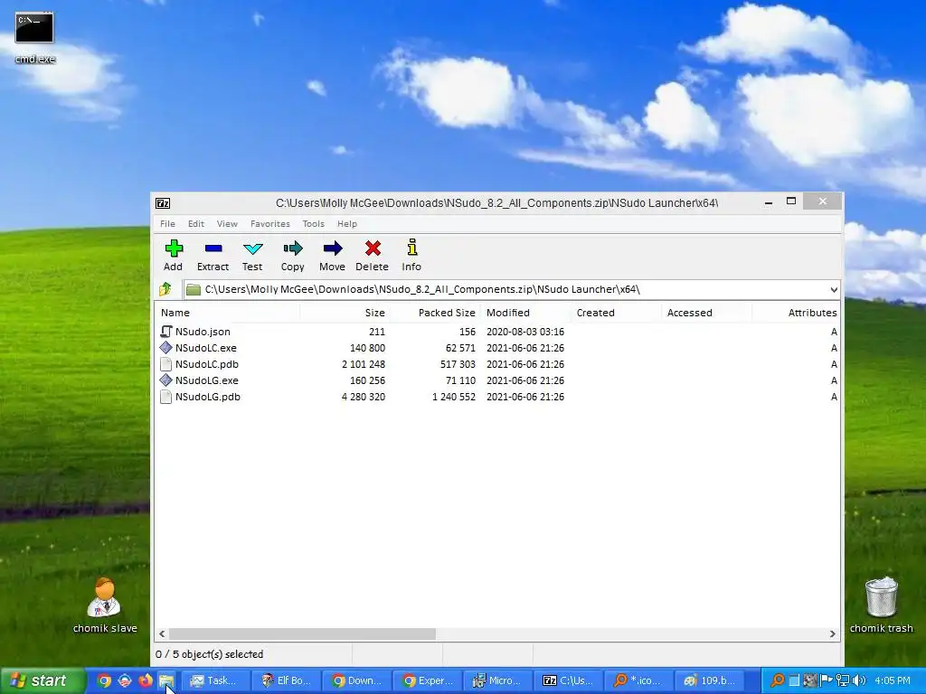This screenshot has height=694, width=926.
Task: Click the Extract toolbar icon
Action: pyautogui.click(x=213, y=249)
